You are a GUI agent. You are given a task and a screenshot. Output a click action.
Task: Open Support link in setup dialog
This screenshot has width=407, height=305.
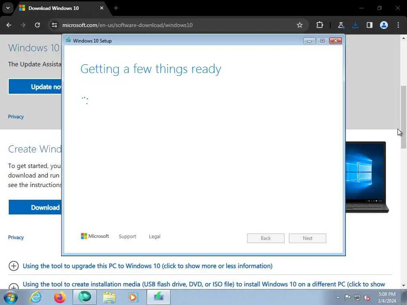click(x=128, y=237)
